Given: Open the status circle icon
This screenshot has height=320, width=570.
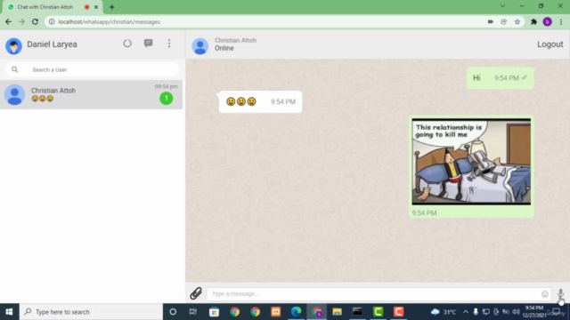Looking at the screenshot, I should point(127,44).
